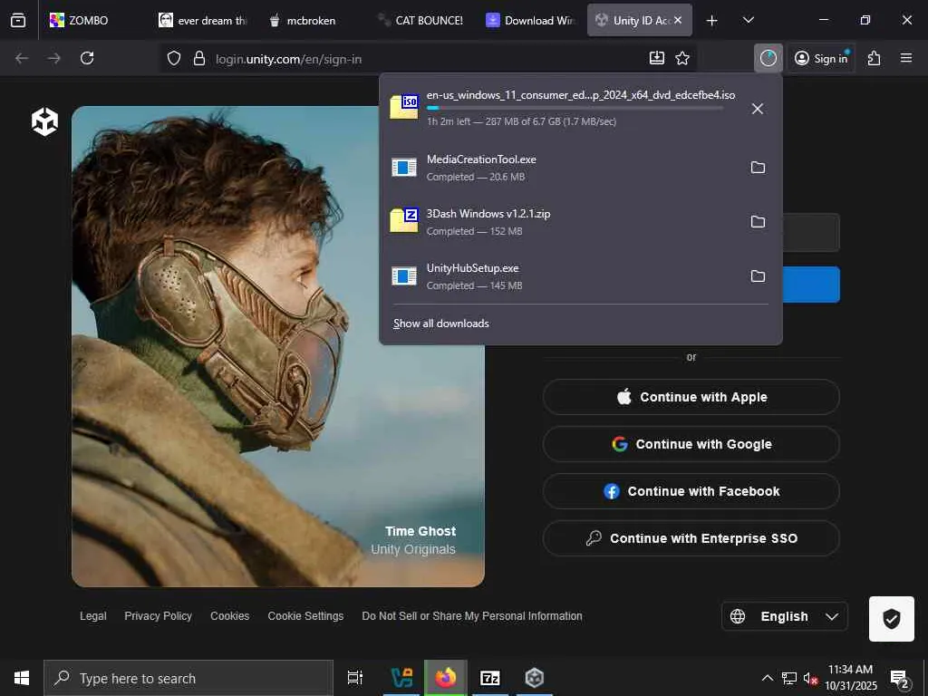Open the VirtualBox taskbar icon

(x=401, y=678)
